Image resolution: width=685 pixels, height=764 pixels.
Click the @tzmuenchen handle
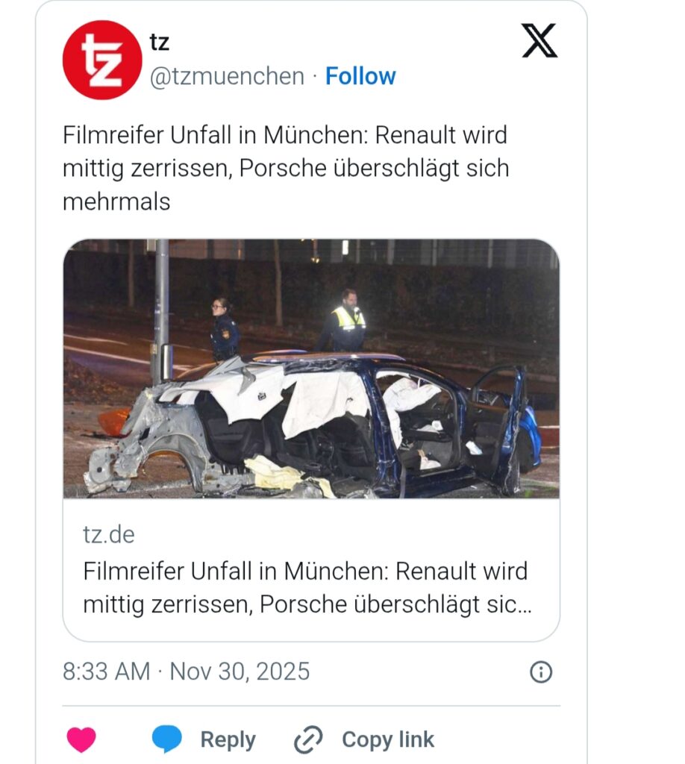(227, 77)
